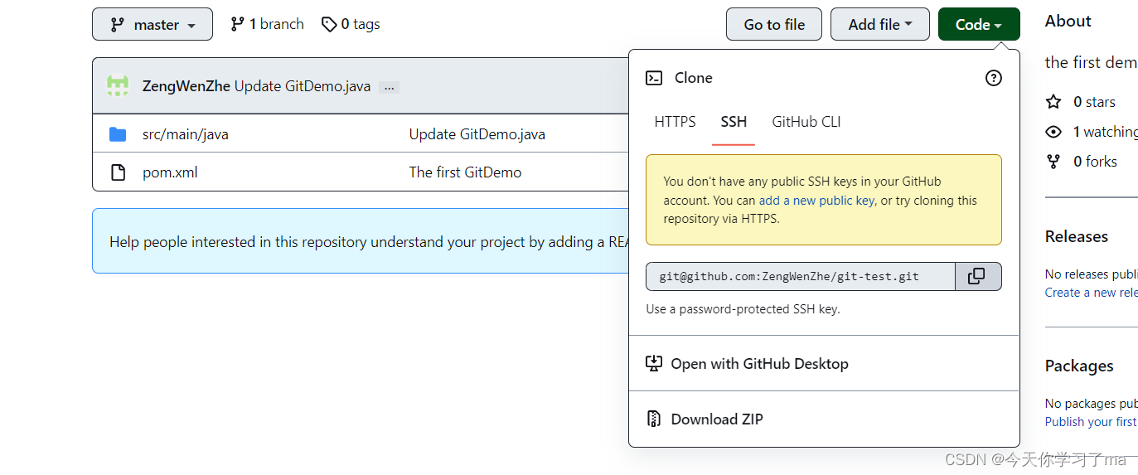This screenshot has height=475, width=1138.
Task: Click the tag icon next to 0 tags
Action: point(329,24)
